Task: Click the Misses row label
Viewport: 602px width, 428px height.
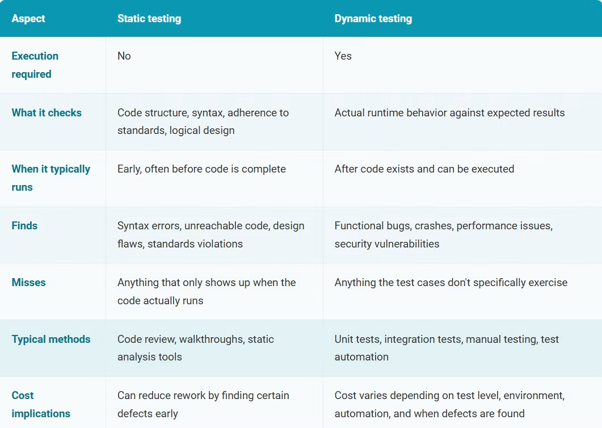Action: (28, 282)
